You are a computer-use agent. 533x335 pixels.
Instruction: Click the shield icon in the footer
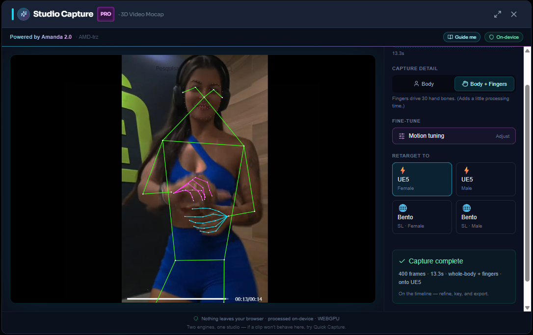(x=196, y=318)
